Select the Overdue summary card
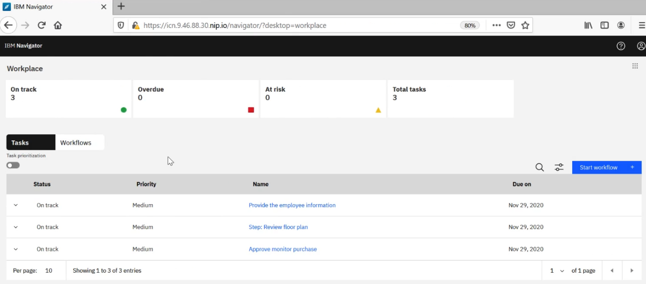This screenshot has width=646, height=284. click(x=196, y=99)
